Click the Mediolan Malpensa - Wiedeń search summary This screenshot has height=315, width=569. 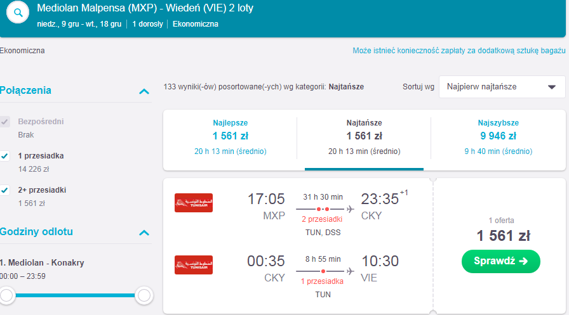(145, 8)
